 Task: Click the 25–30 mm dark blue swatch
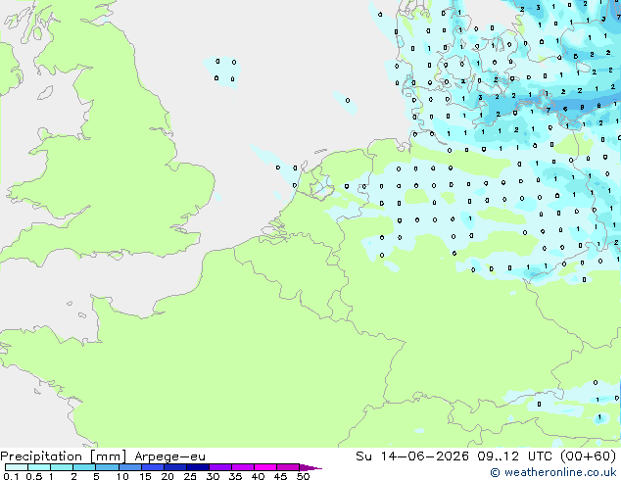point(198,467)
